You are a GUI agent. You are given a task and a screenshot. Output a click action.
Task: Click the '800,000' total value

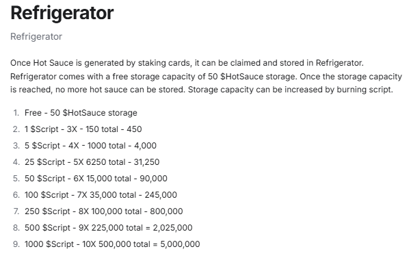coord(166,211)
